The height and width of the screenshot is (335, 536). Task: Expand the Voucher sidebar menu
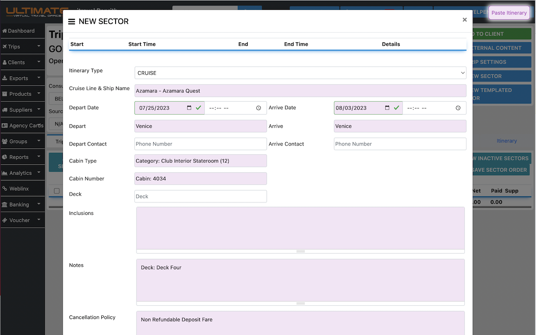tap(23, 220)
